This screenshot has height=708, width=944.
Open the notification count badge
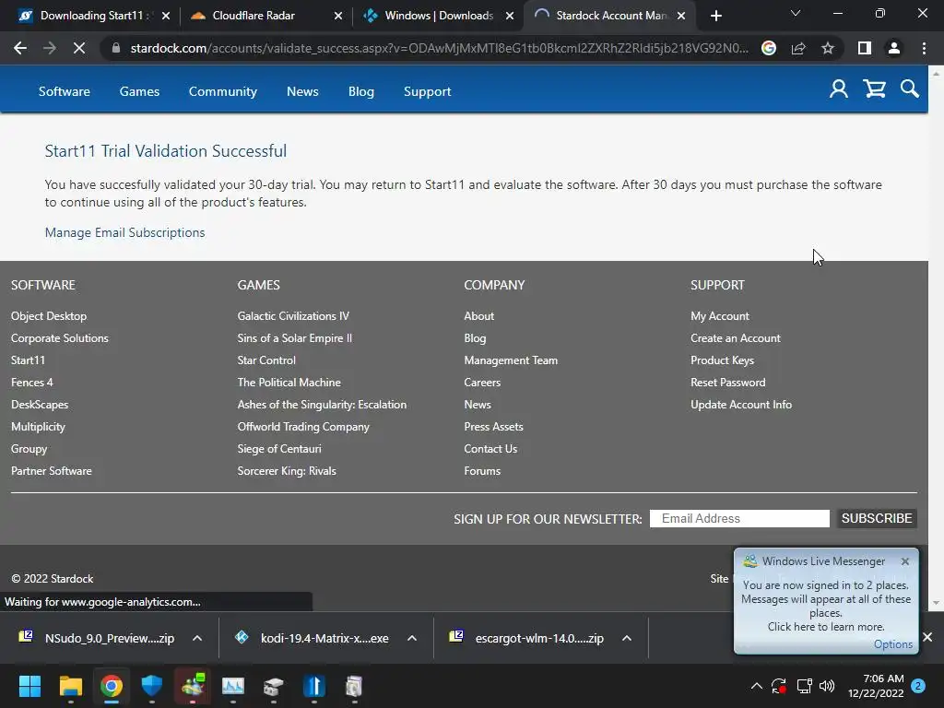tap(918, 686)
